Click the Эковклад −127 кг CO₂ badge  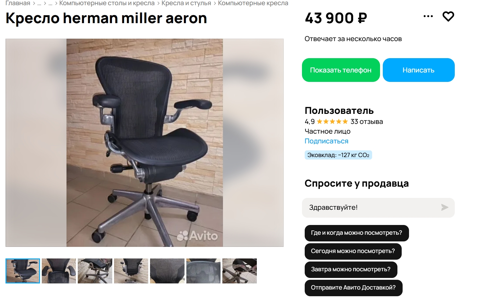coord(338,155)
